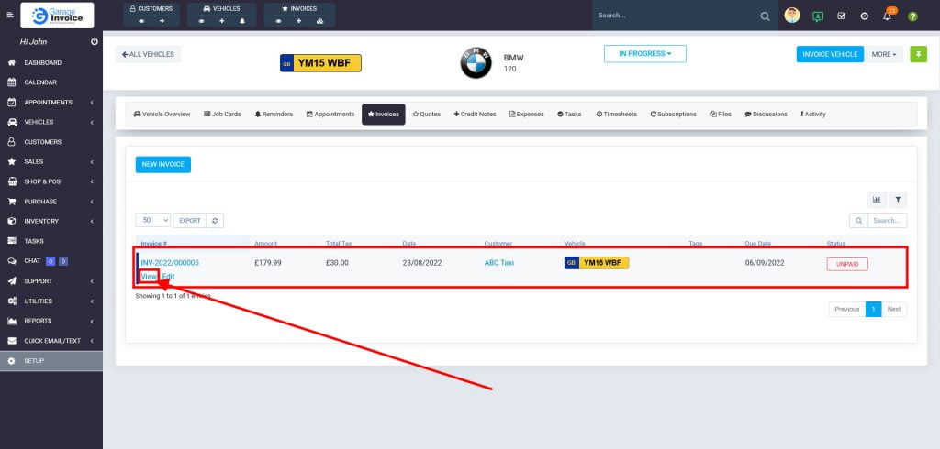Switch to the Job Cards tab

pos(222,115)
